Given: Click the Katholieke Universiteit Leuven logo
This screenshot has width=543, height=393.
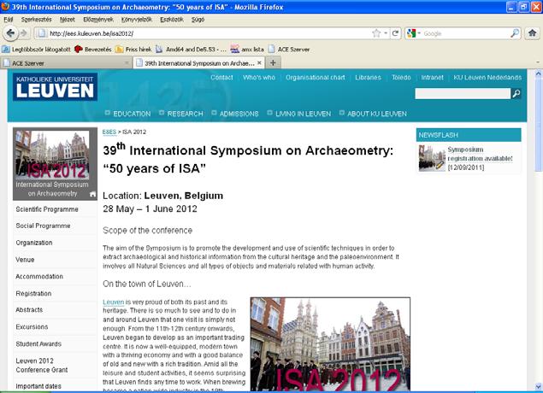Looking at the screenshot, I should 55,87.
